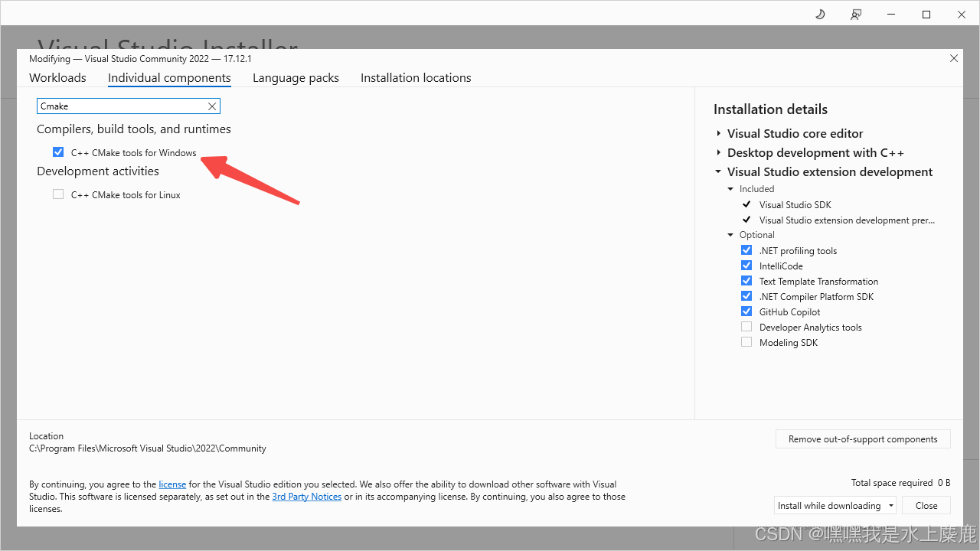Minimize the Visual Studio Installer window
Screen dimensions: 980x551
click(891, 14)
